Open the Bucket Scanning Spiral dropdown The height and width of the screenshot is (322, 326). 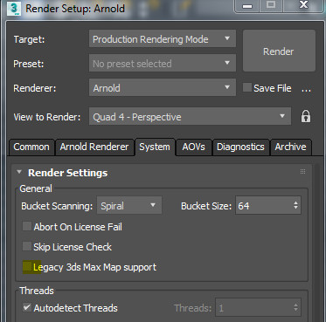129,206
